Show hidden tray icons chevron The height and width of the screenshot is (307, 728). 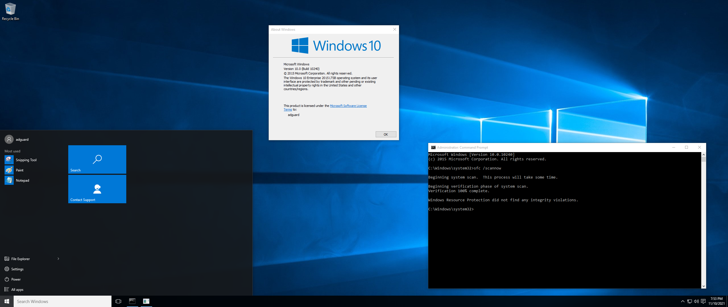682,301
